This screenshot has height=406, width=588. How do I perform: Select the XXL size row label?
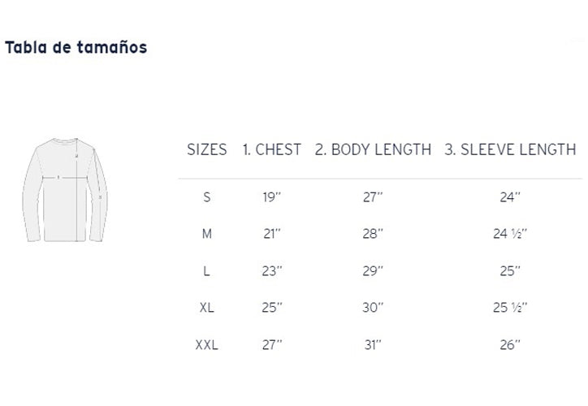point(207,345)
